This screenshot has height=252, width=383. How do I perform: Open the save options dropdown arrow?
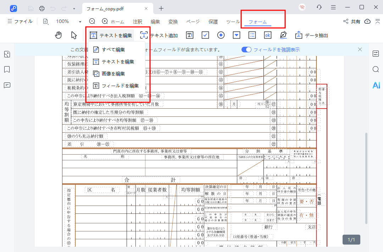[73, 8]
